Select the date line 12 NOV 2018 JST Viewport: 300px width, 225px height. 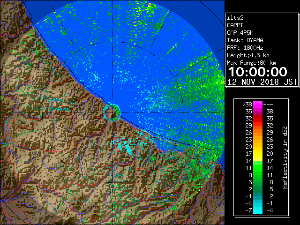tap(262, 82)
